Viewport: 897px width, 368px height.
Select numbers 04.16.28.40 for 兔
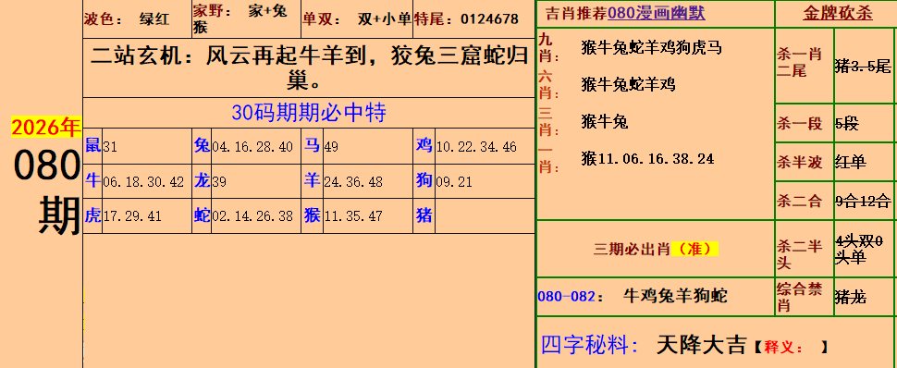pos(252,147)
